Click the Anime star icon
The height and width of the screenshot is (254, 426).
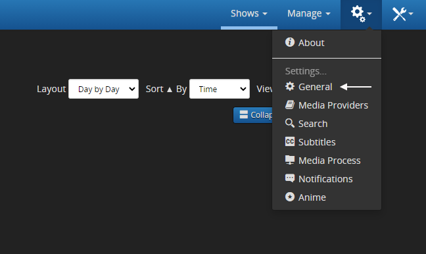[290, 197]
